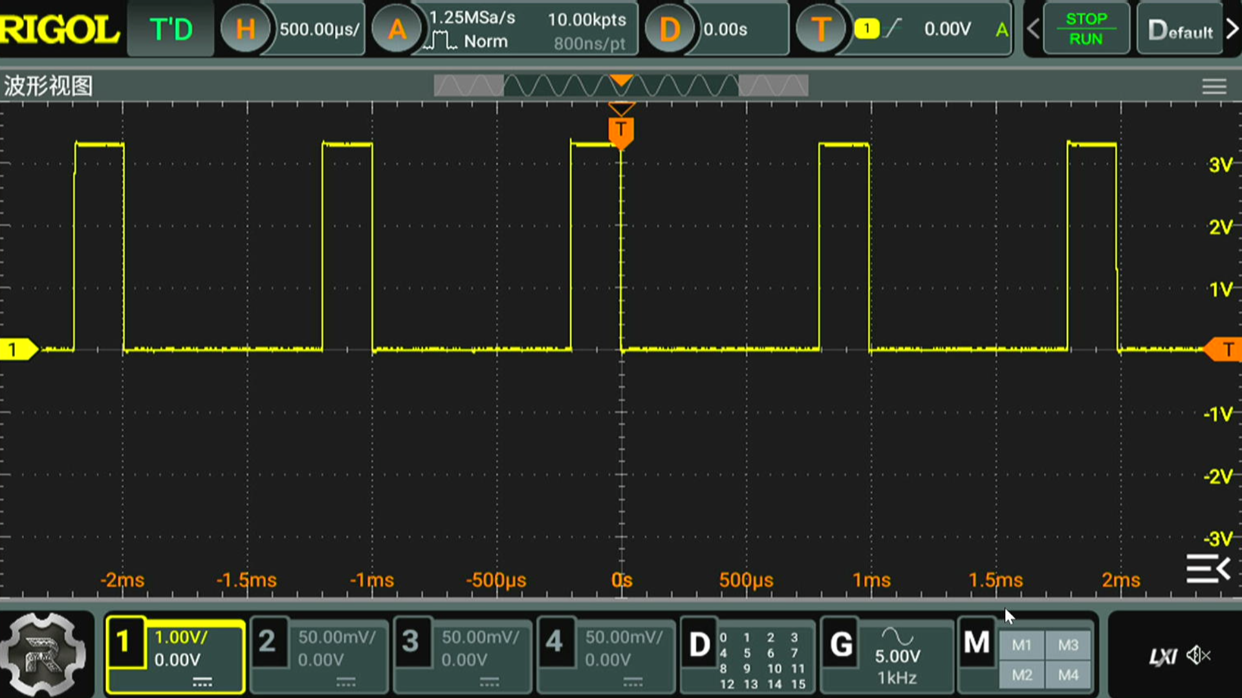This screenshot has width=1242, height=698.
Task: Click the orange trigger level T marker at right
Action: [1223, 350]
